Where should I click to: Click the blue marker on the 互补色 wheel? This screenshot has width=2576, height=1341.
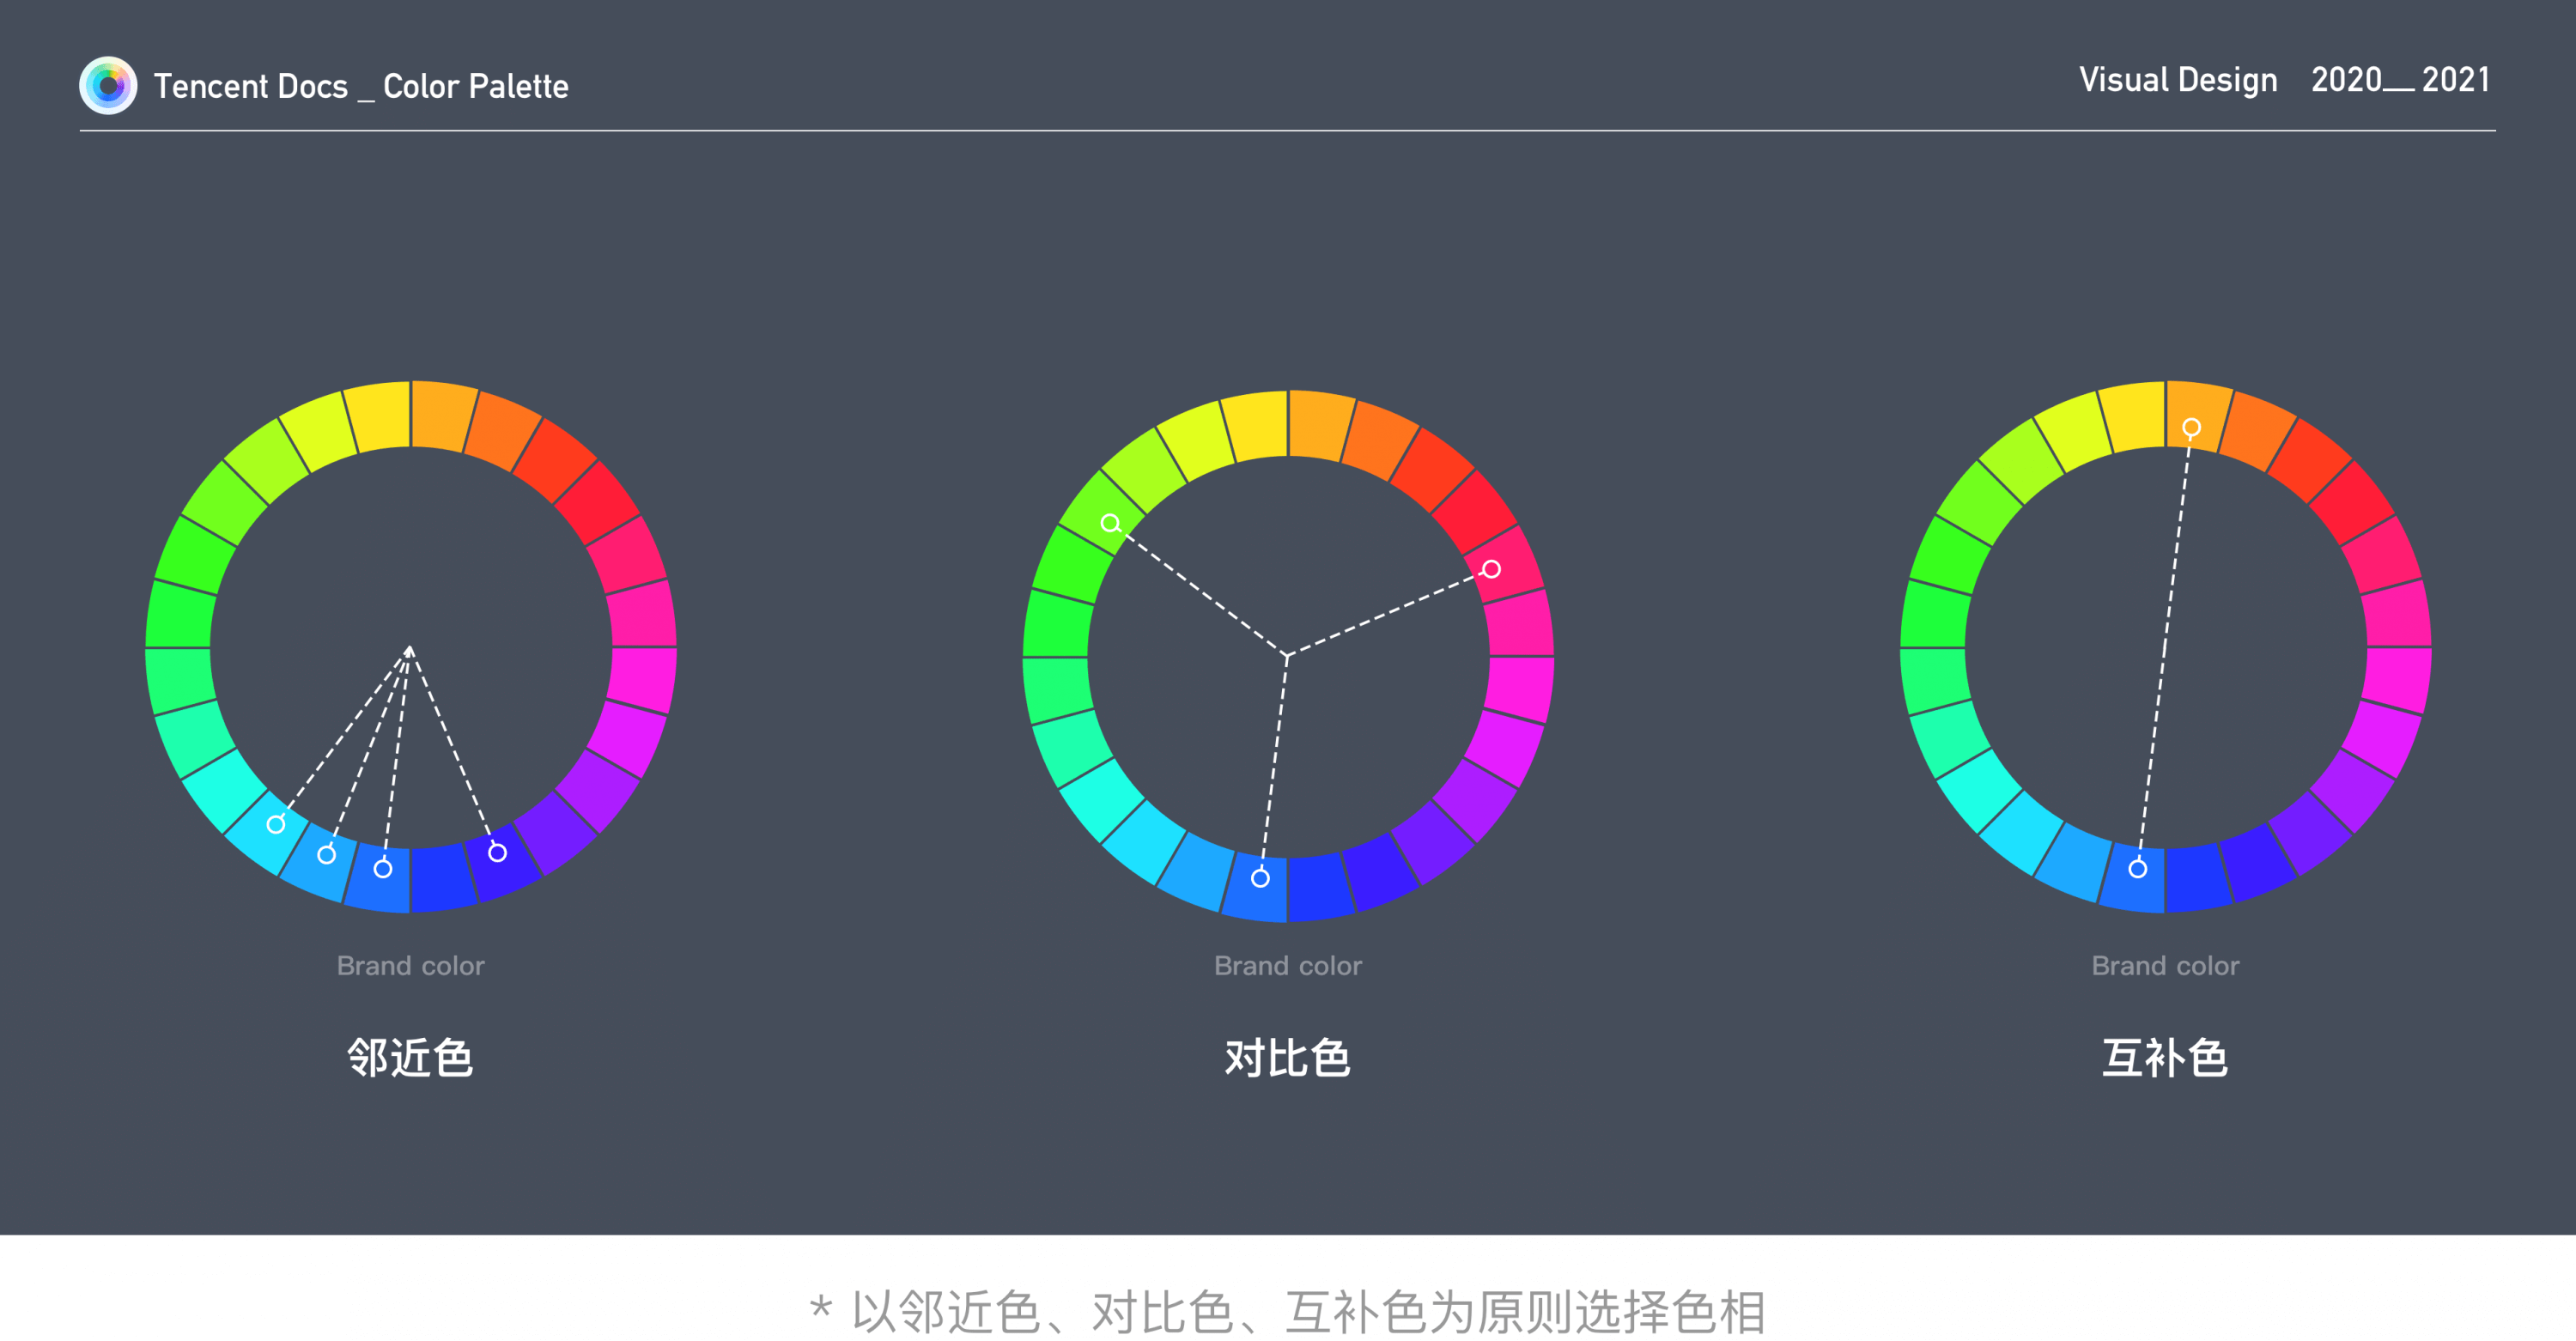tap(2137, 868)
